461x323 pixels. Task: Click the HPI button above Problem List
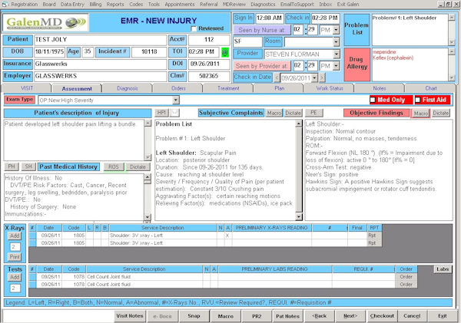click(162, 113)
